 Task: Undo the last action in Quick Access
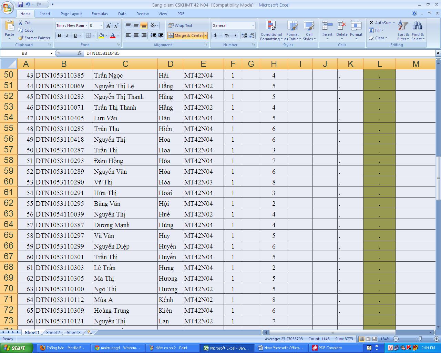point(28,4)
